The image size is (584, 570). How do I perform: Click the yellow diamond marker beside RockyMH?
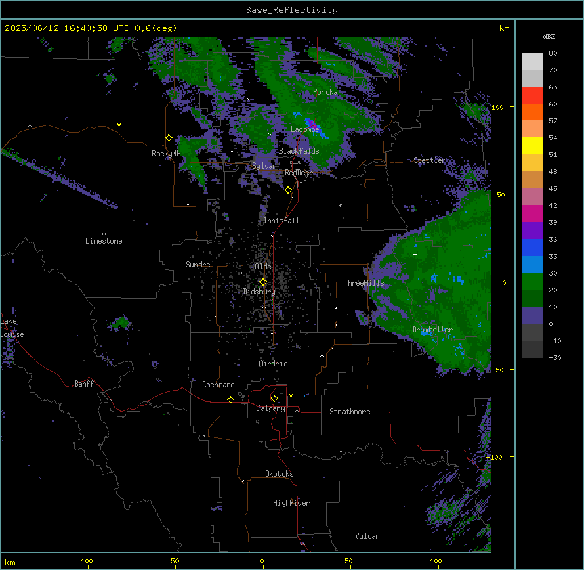pyautogui.click(x=169, y=138)
